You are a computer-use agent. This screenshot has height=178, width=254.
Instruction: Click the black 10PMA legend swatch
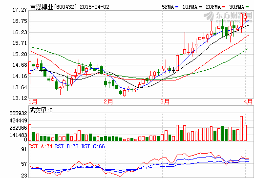(200, 7)
